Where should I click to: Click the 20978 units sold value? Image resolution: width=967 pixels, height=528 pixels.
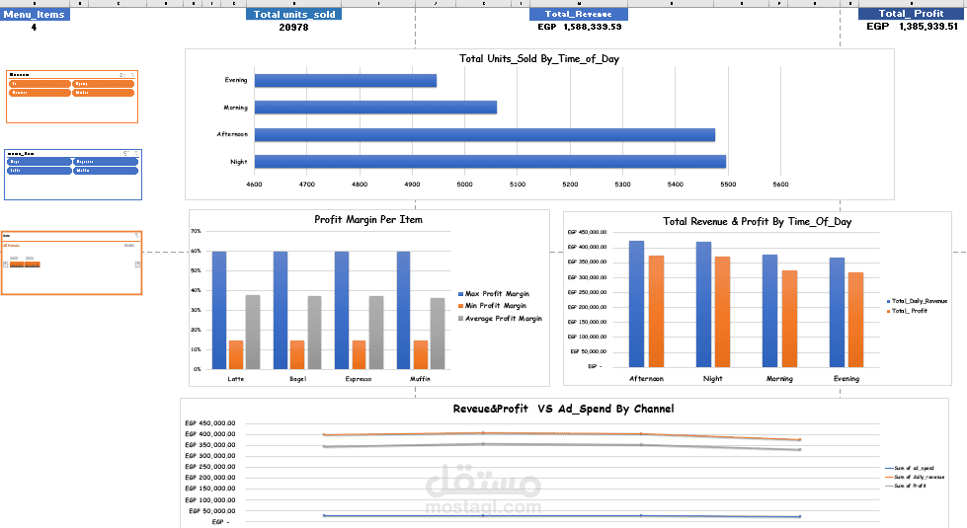(293, 27)
